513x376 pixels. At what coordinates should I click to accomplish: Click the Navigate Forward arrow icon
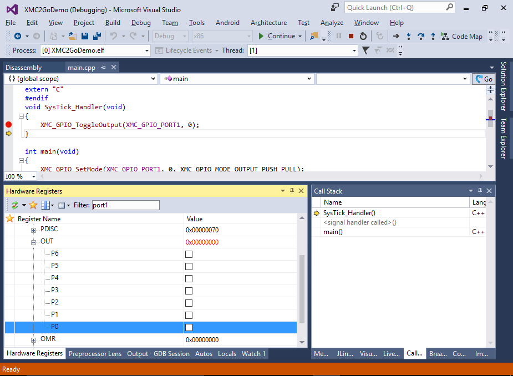[37, 36]
